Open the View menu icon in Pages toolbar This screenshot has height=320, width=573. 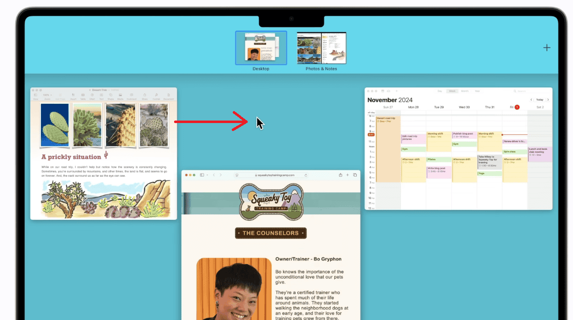(35, 95)
